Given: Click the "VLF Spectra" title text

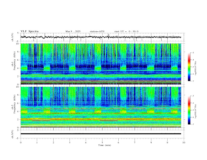Looking at the screenshot, I should click(x=30, y=31).
